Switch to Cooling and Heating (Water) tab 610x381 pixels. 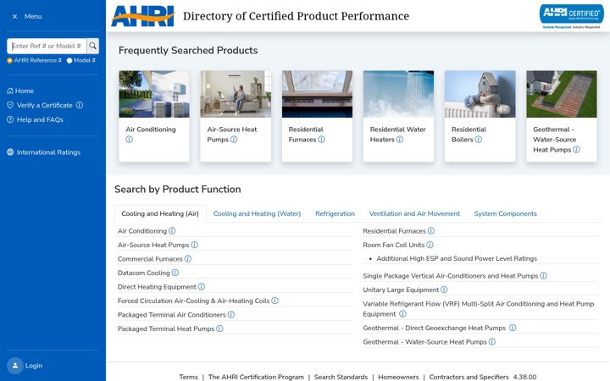(257, 214)
